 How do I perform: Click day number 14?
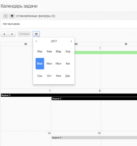(x=49, y=133)
